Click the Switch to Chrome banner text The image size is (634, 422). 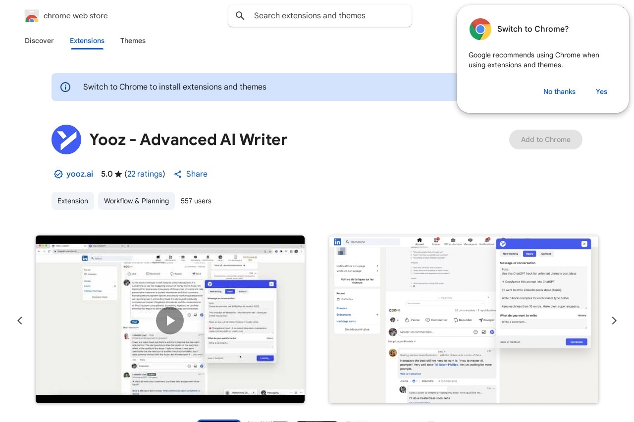click(175, 87)
